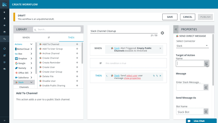Click the workflows icon in left sidebar
218x123 pixels.
coord(4,39)
